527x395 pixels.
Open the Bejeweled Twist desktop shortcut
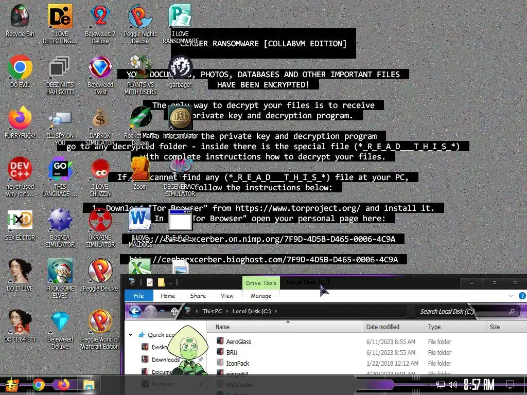[x=100, y=75]
